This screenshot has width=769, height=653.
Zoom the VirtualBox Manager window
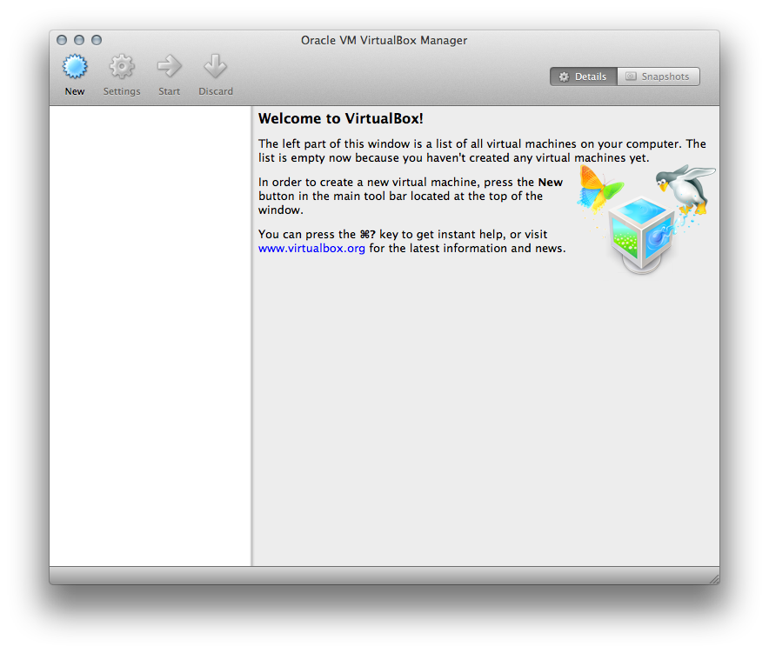click(x=97, y=40)
